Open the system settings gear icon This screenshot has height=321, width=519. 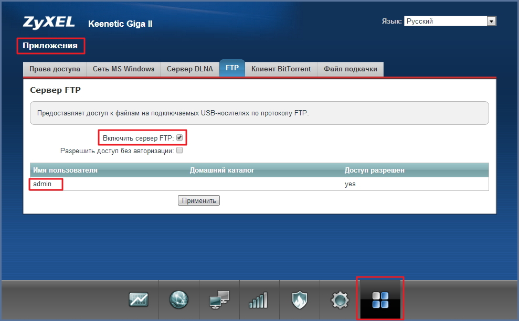(x=340, y=299)
